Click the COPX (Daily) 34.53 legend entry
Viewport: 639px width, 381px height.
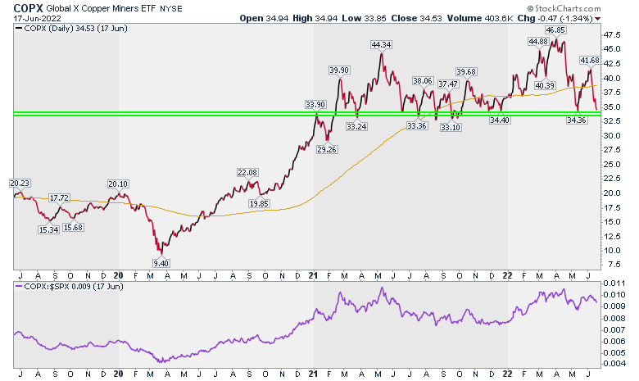[x=71, y=28]
